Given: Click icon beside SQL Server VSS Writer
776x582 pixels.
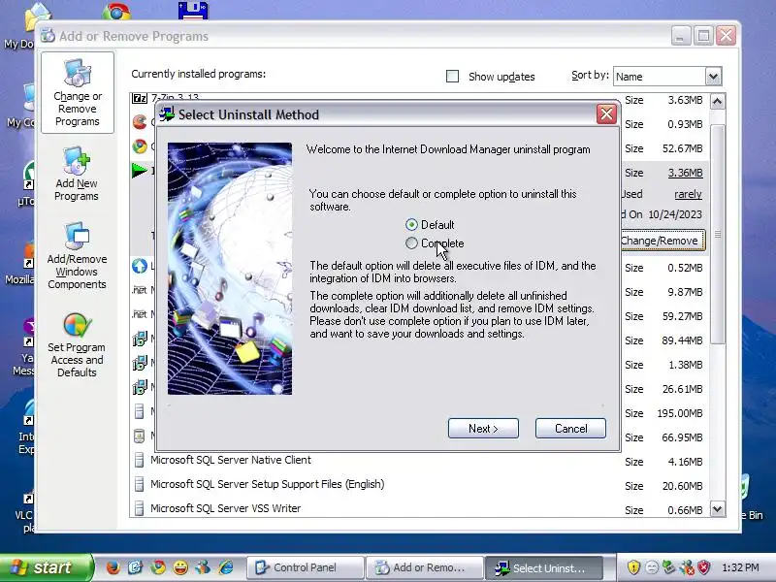Looking at the screenshot, I should [139, 508].
